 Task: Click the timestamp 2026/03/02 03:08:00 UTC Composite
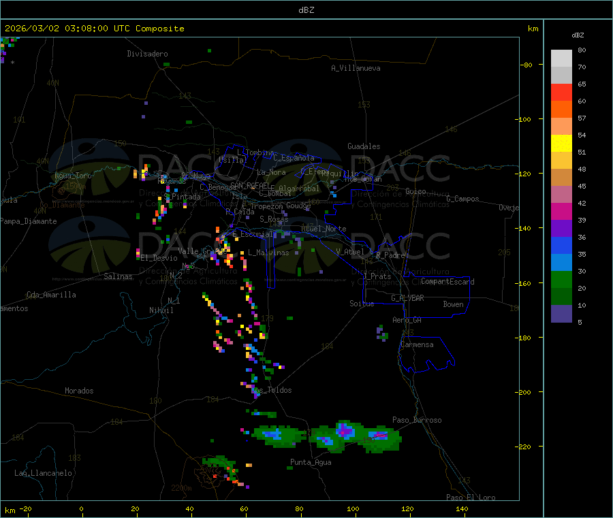pyautogui.click(x=94, y=29)
